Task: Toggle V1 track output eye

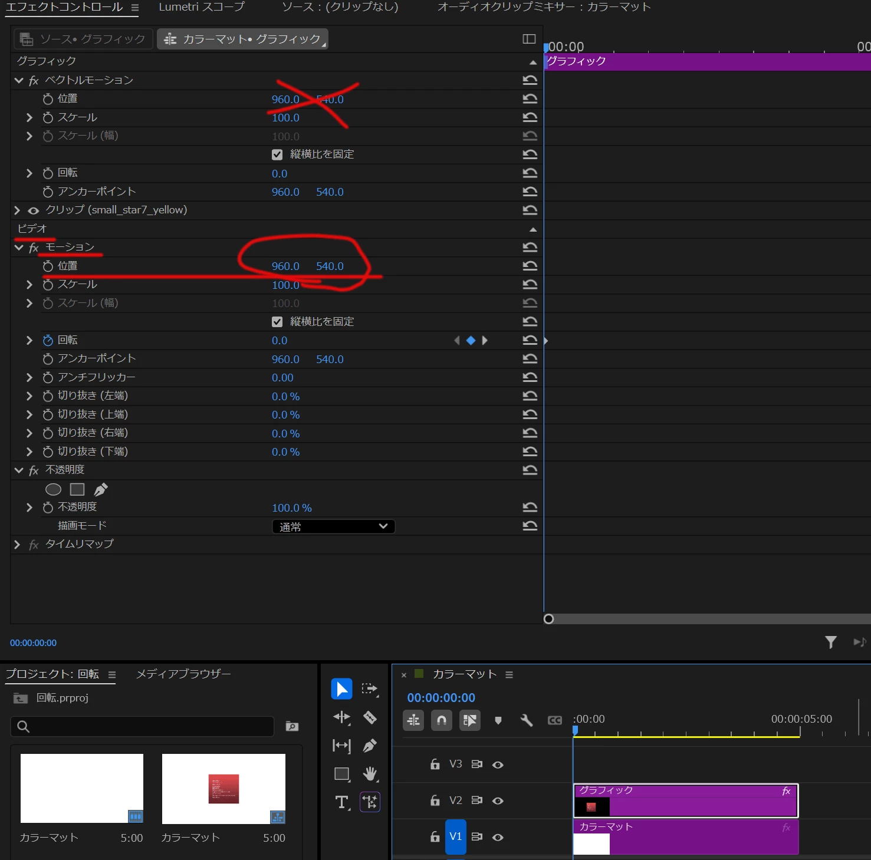Action: 498,837
